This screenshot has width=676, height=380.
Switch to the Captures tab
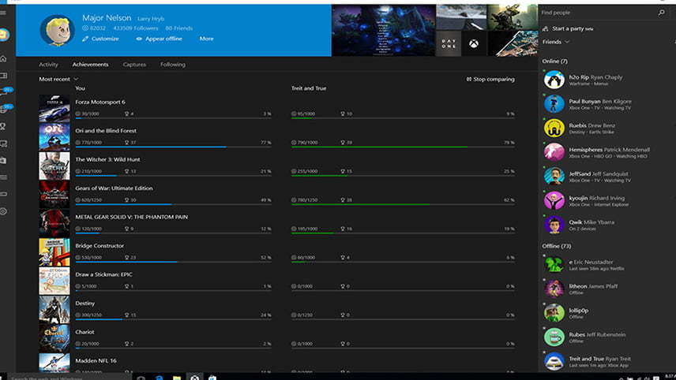[x=134, y=65]
